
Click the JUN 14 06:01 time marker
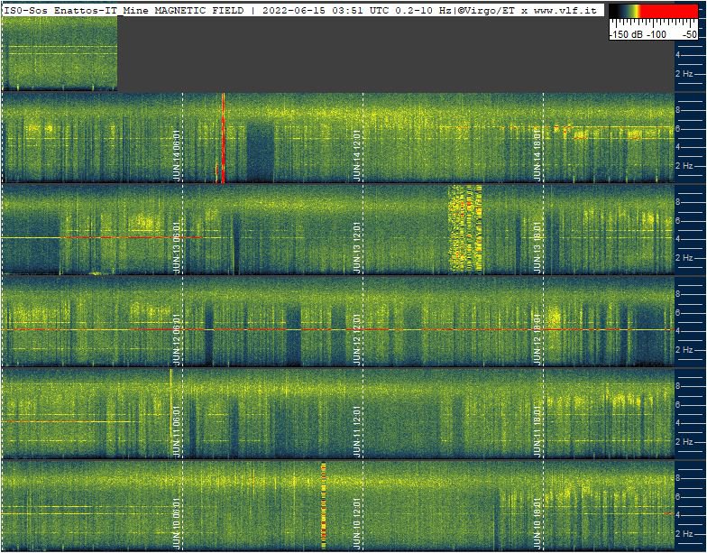[x=176, y=155]
